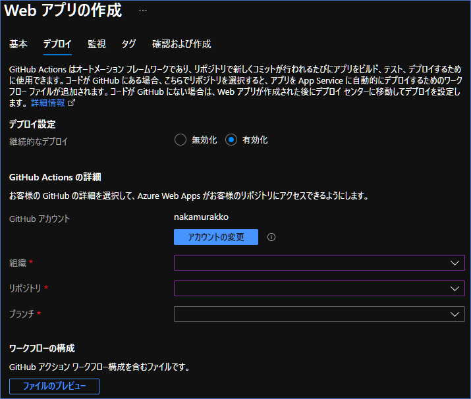Open the 詳細情報 link
Screen dimensions: 471x399
pos(48,103)
